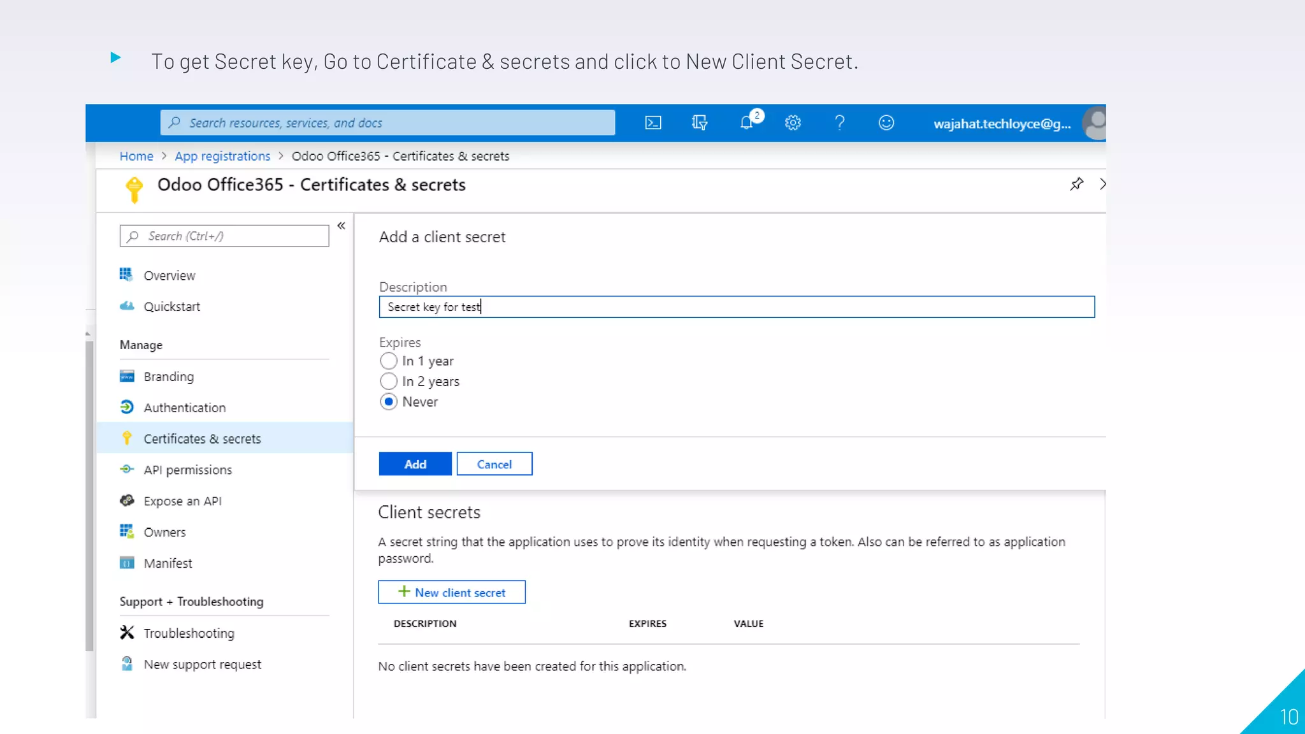Click sidebar scrollbar up arrow
The width and height of the screenshot is (1305, 734).
pos(88,333)
